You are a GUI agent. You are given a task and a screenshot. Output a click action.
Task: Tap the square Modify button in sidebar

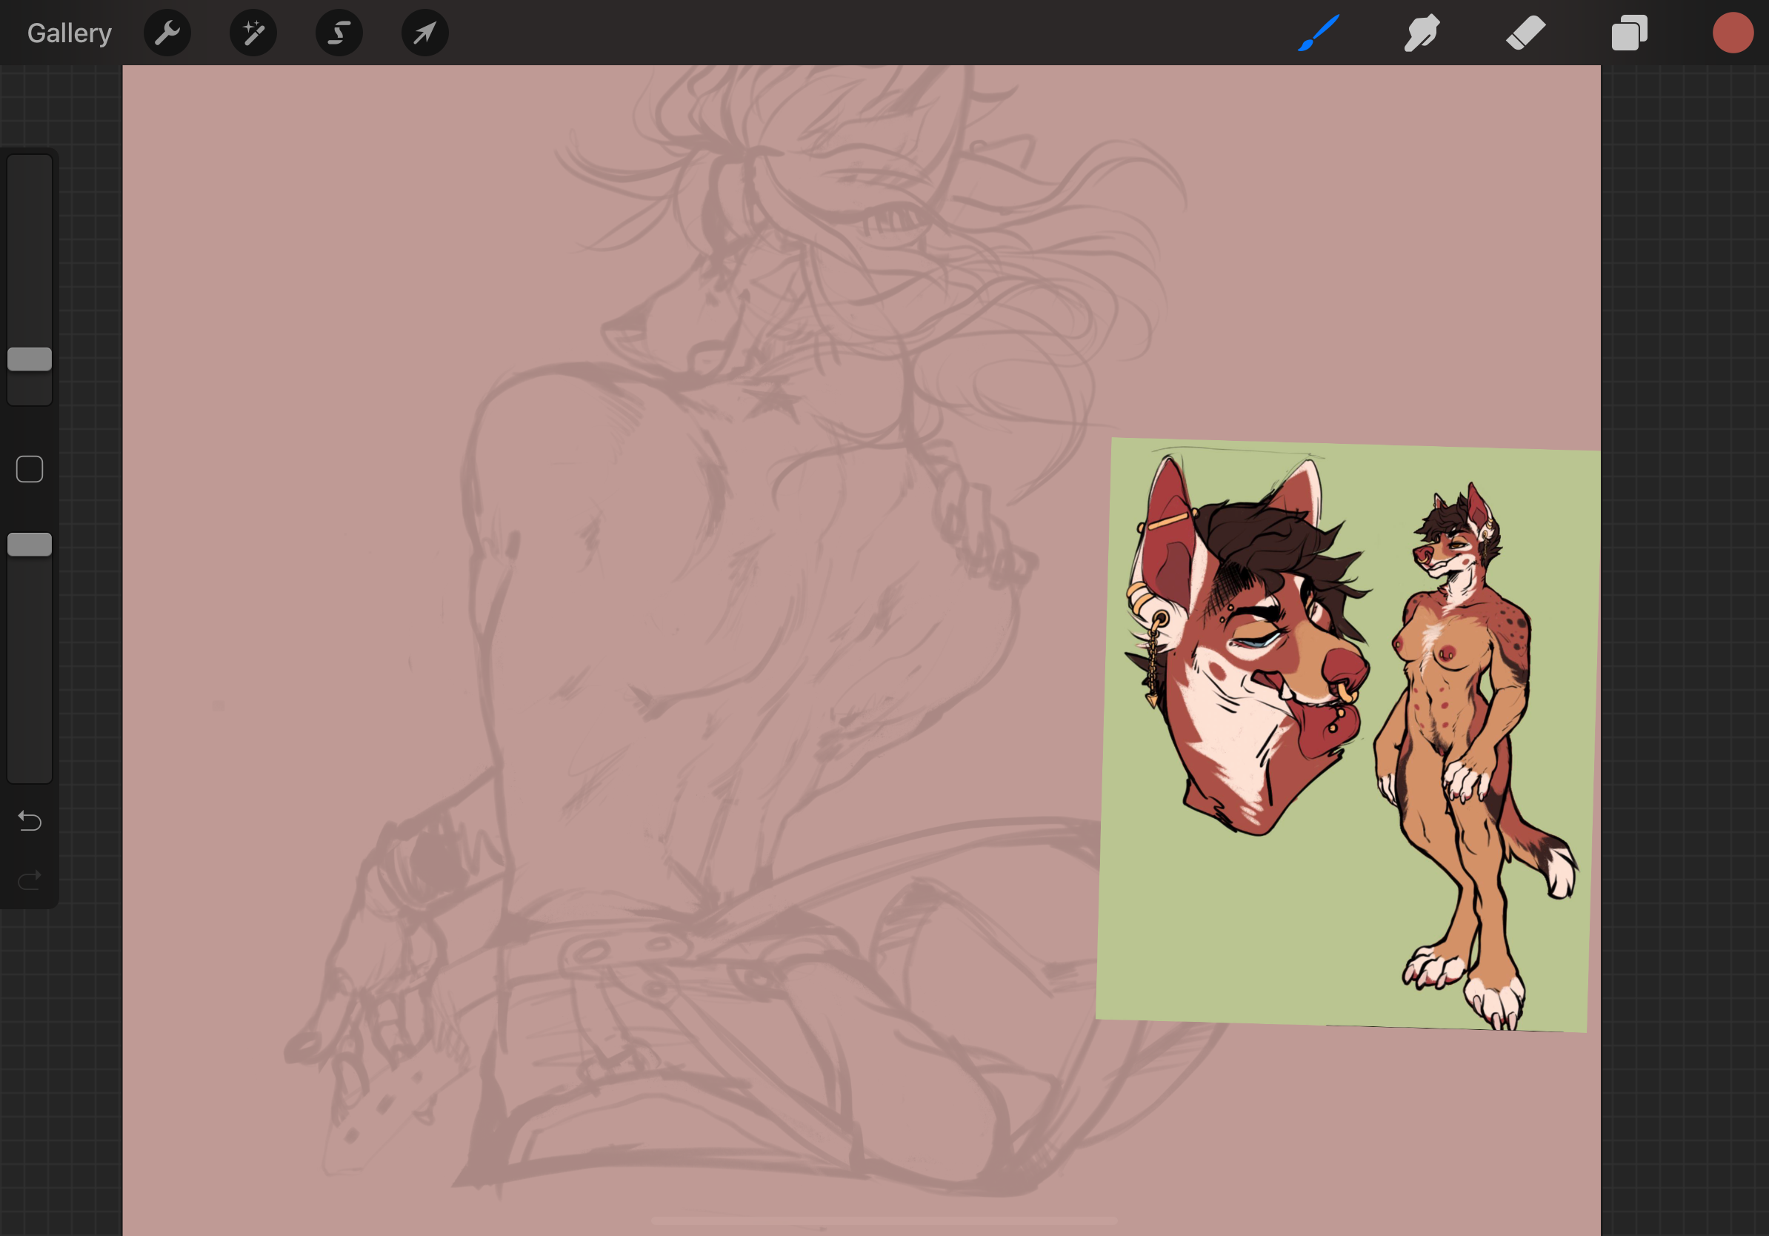tap(30, 469)
